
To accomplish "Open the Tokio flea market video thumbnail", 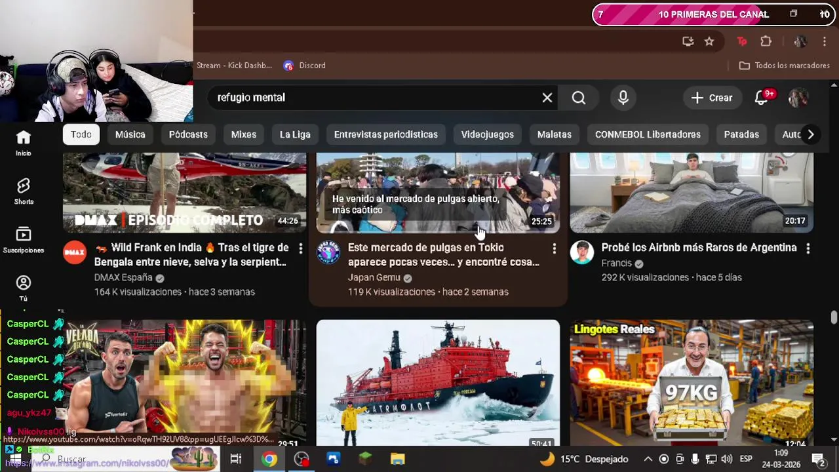I will pyautogui.click(x=438, y=193).
